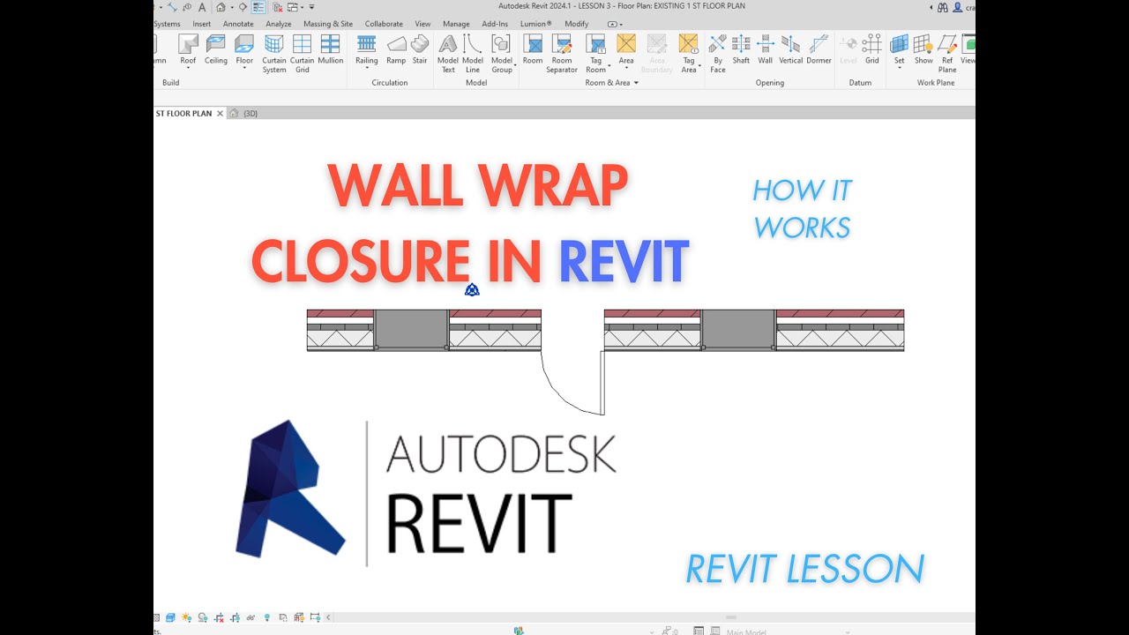
Task: Click user account icon in title bar
Action: [x=957, y=7]
